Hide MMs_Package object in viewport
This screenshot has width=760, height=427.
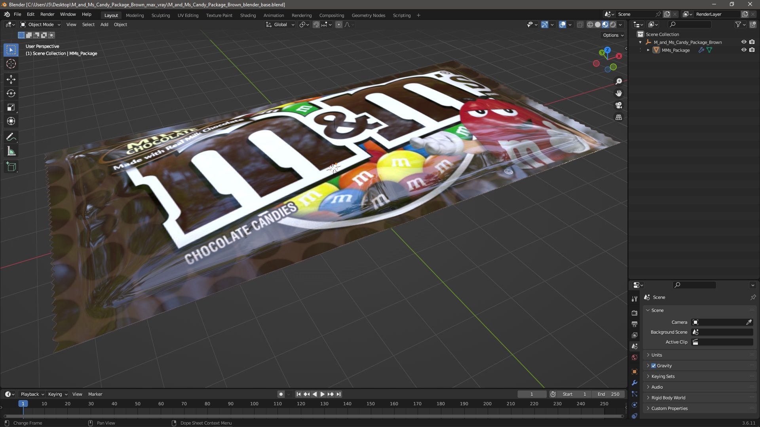(x=744, y=50)
